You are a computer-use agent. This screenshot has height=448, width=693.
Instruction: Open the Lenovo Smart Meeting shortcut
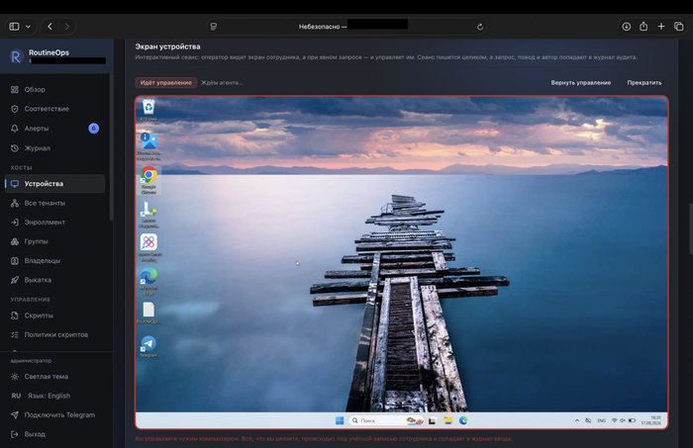[x=148, y=247]
